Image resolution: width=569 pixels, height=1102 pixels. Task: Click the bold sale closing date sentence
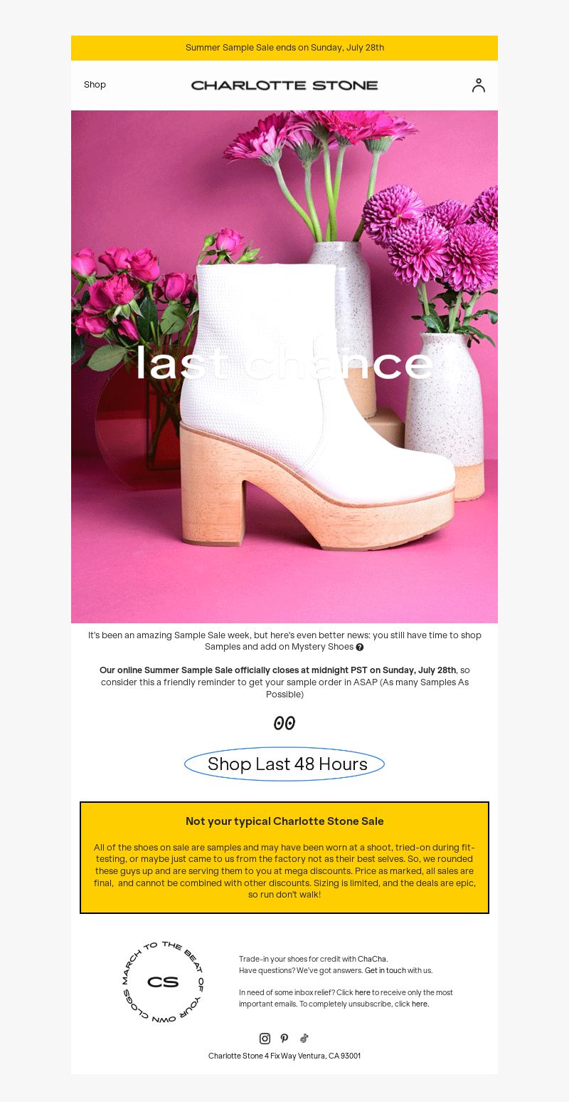[x=278, y=670]
